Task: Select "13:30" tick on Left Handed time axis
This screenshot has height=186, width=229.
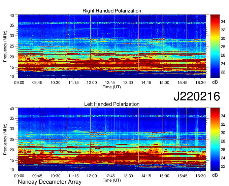Action: pyautogui.click(x=128, y=176)
